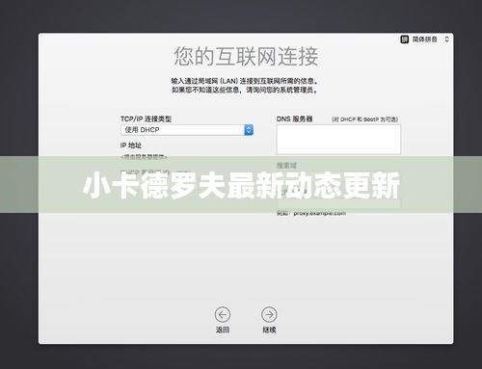
Task: Click the TCP/IP 连接类型 label
Action: point(146,119)
